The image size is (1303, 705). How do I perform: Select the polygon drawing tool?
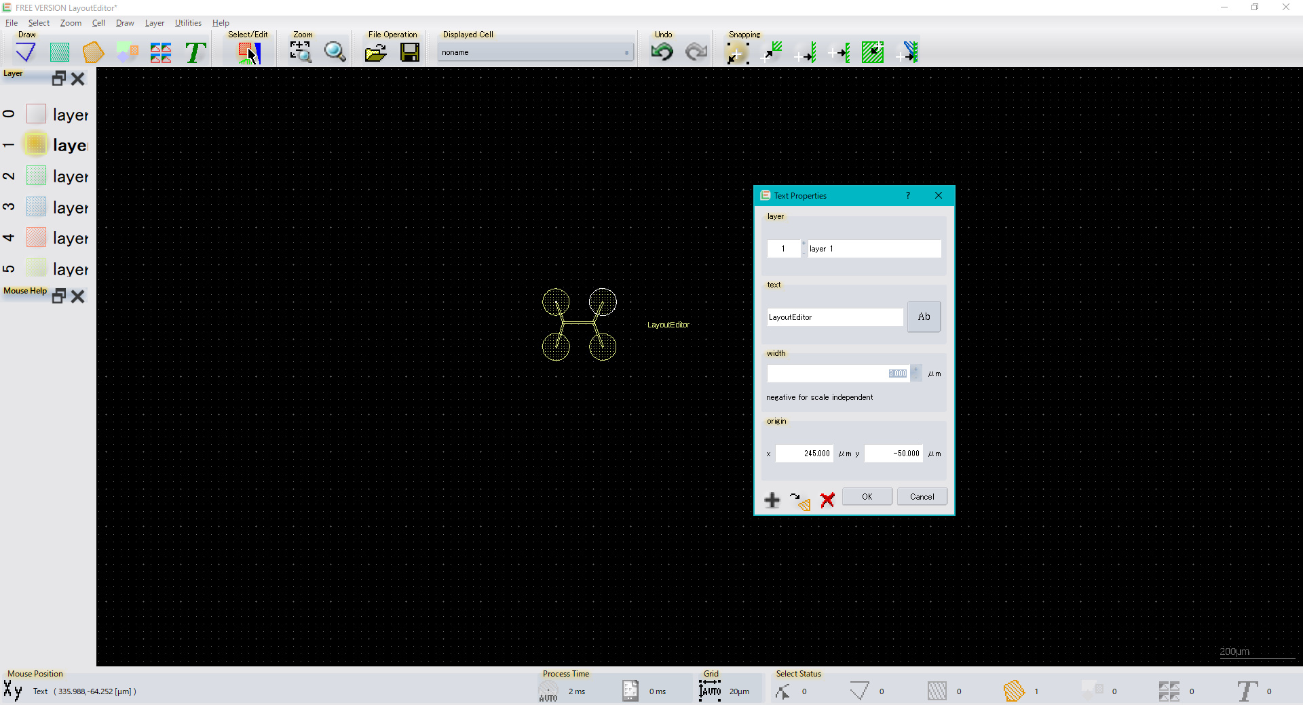click(x=93, y=52)
